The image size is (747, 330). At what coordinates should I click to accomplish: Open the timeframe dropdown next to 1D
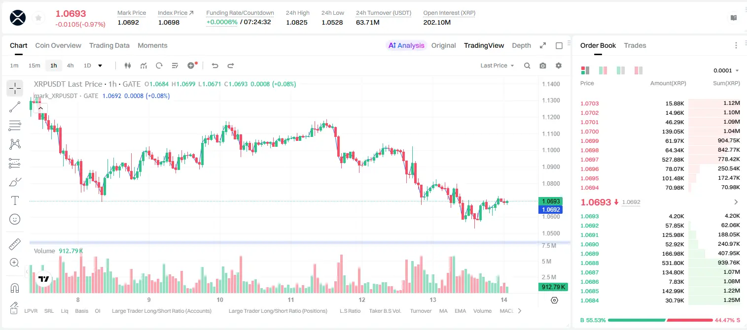point(100,66)
